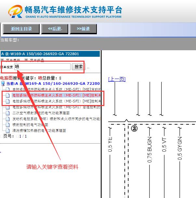The image size is (196, 198).
Task: Go back with the <<后退 button
Action: tap(55, 29)
